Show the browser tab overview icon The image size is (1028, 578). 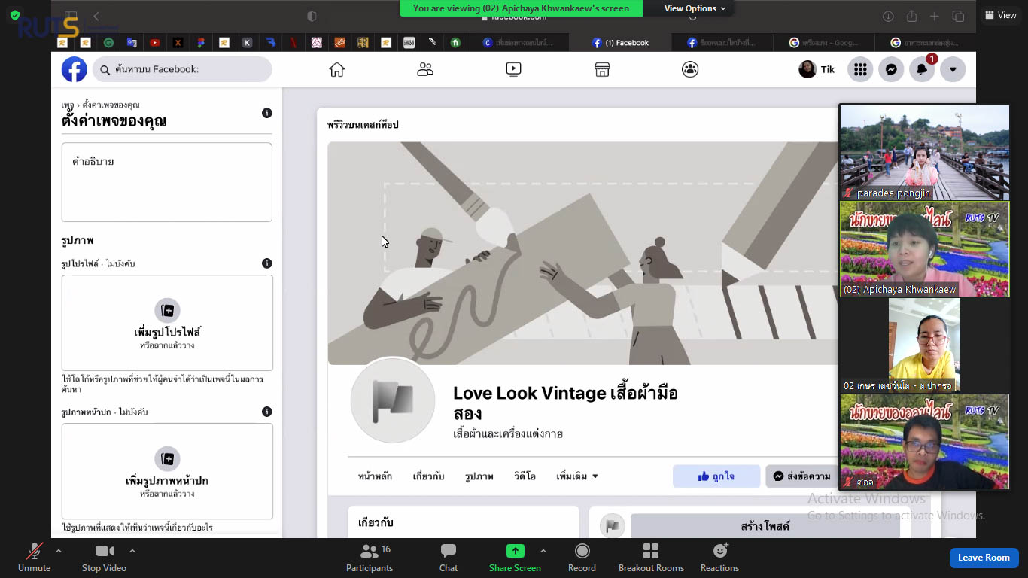tap(958, 17)
